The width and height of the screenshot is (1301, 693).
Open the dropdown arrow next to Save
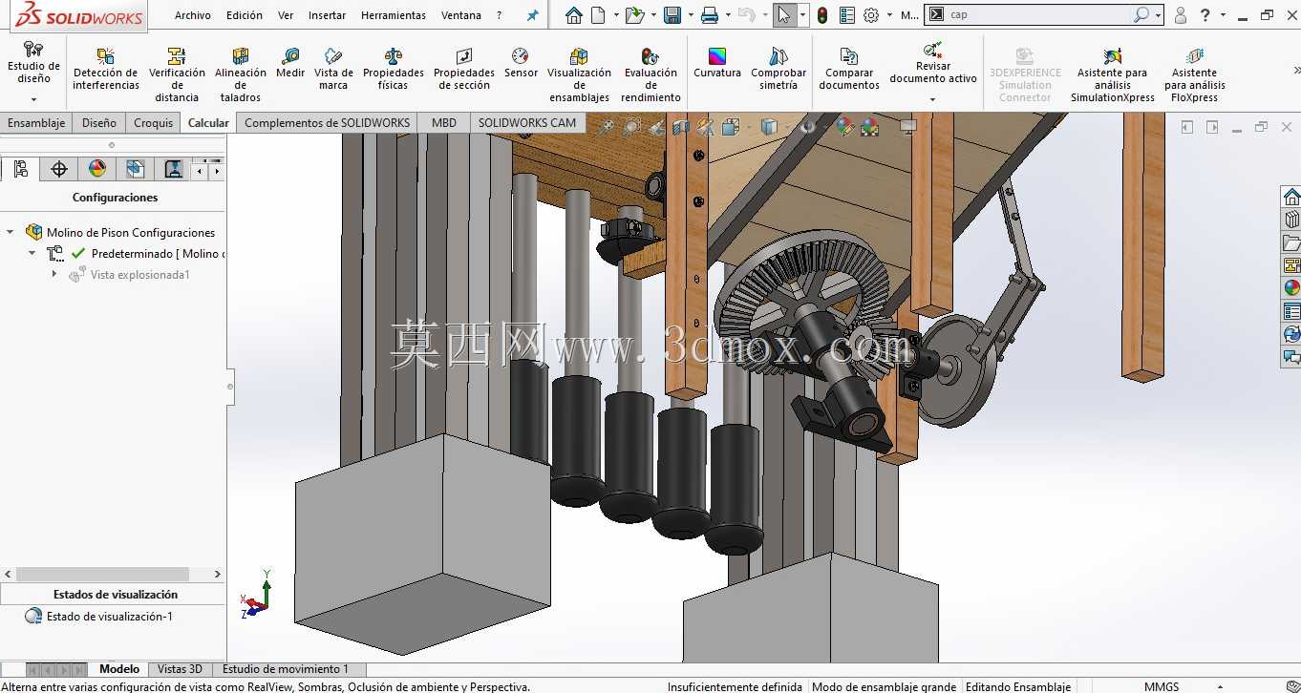point(690,15)
